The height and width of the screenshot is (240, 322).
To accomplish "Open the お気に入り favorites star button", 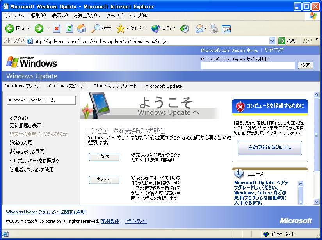I will pyautogui.click(x=132, y=28).
